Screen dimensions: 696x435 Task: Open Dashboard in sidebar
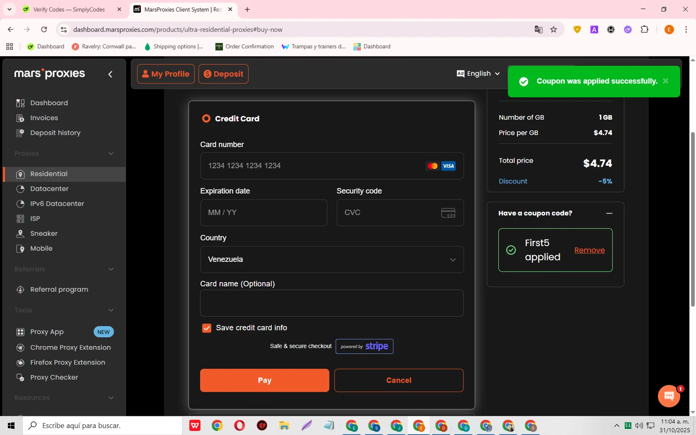[x=49, y=103]
